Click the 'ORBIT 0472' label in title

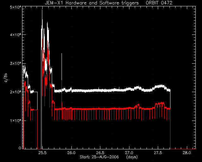pos(159,3)
